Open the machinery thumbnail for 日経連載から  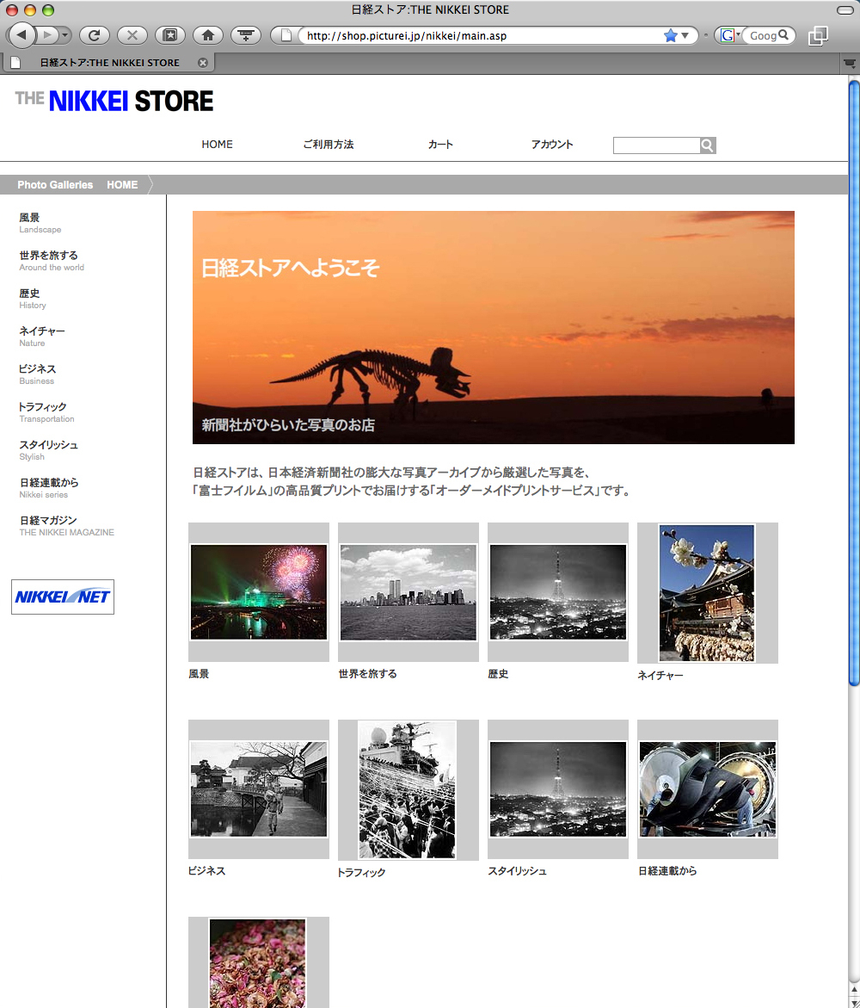(707, 788)
